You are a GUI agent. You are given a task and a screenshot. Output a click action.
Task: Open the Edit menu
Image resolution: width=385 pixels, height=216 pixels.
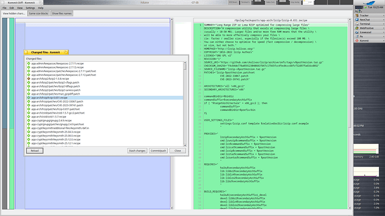[x=12, y=8]
